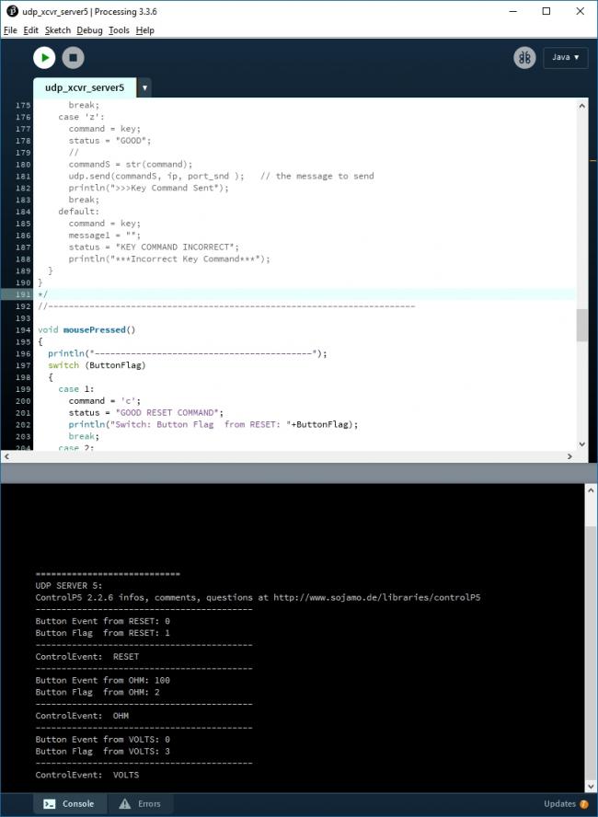The height and width of the screenshot is (817, 598).
Task: Open the Tools menu
Action: [119, 30]
